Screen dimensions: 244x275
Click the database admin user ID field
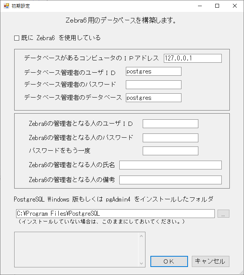click(x=153, y=72)
